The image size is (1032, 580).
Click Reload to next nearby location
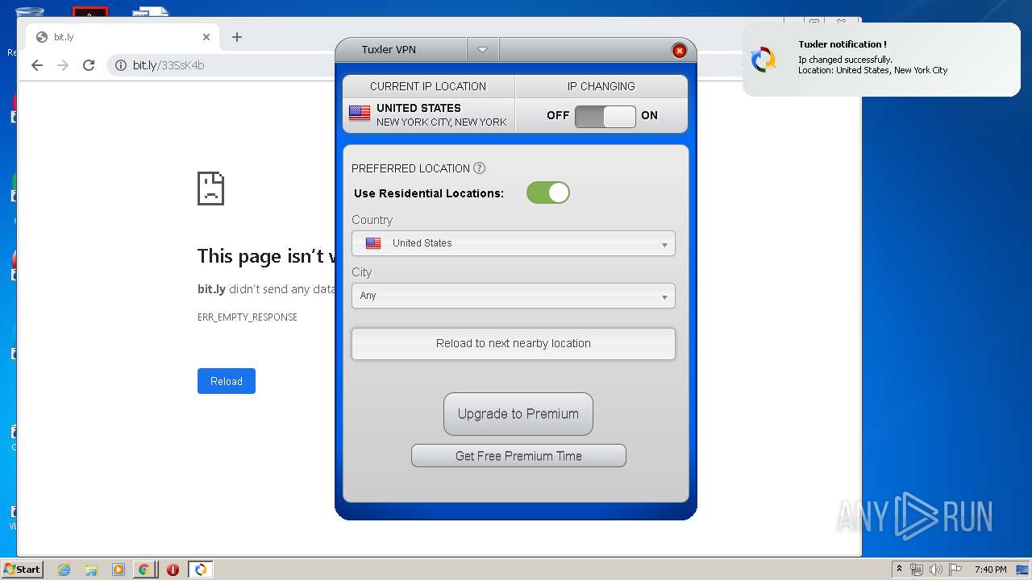(514, 343)
